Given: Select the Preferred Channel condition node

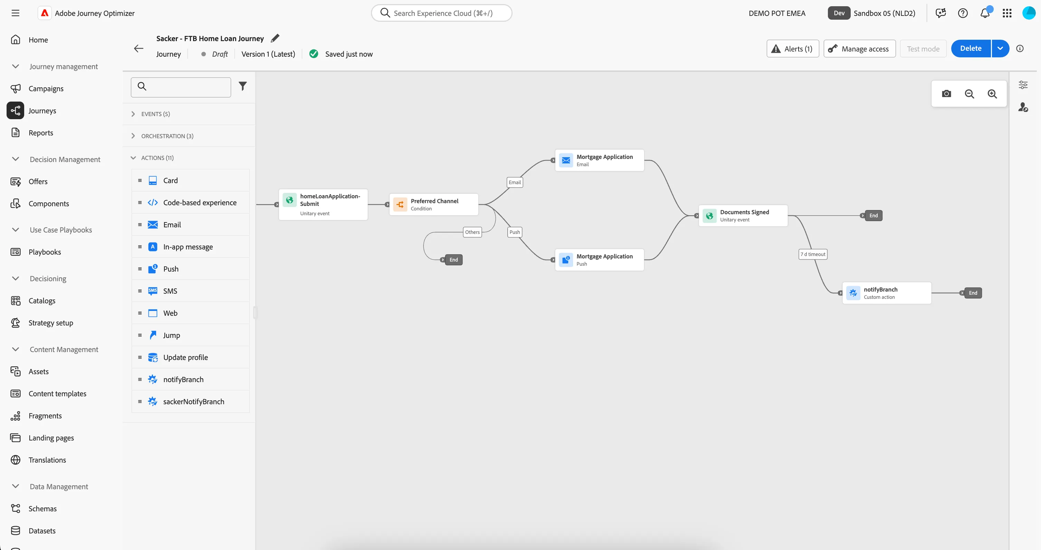Looking at the screenshot, I should click(433, 205).
